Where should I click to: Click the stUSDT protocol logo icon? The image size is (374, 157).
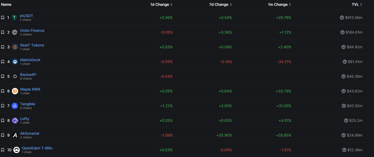click(14, 18)
